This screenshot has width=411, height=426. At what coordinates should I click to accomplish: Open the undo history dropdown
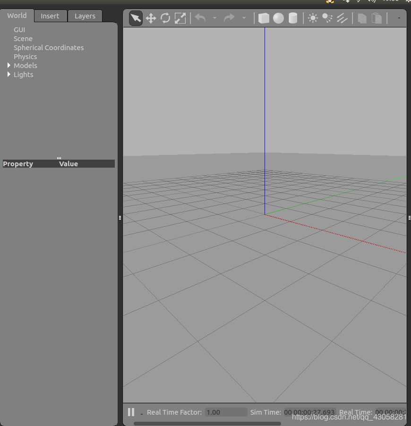pos(215,18)
